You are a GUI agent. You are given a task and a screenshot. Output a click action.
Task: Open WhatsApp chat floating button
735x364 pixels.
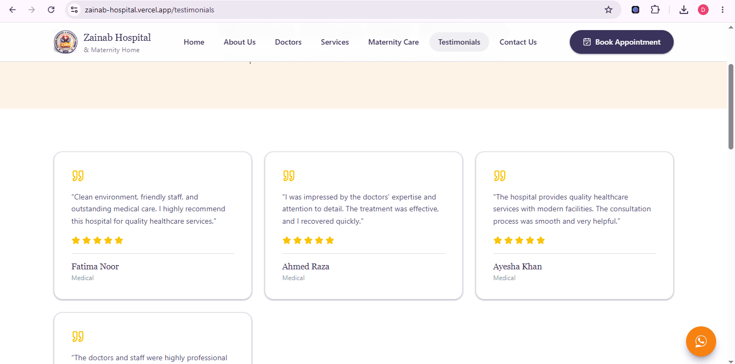[701, 341]
